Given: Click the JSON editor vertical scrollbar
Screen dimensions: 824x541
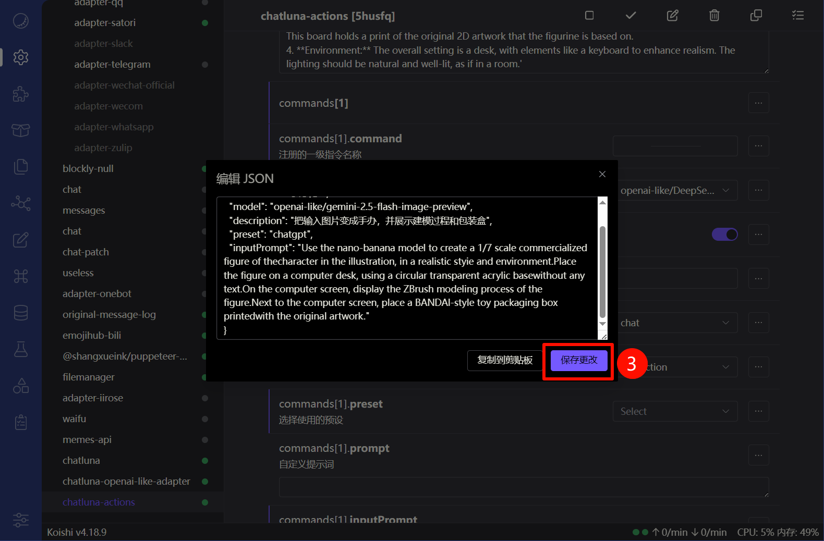Looking at the screenshot, I should (x=602, y=271).
